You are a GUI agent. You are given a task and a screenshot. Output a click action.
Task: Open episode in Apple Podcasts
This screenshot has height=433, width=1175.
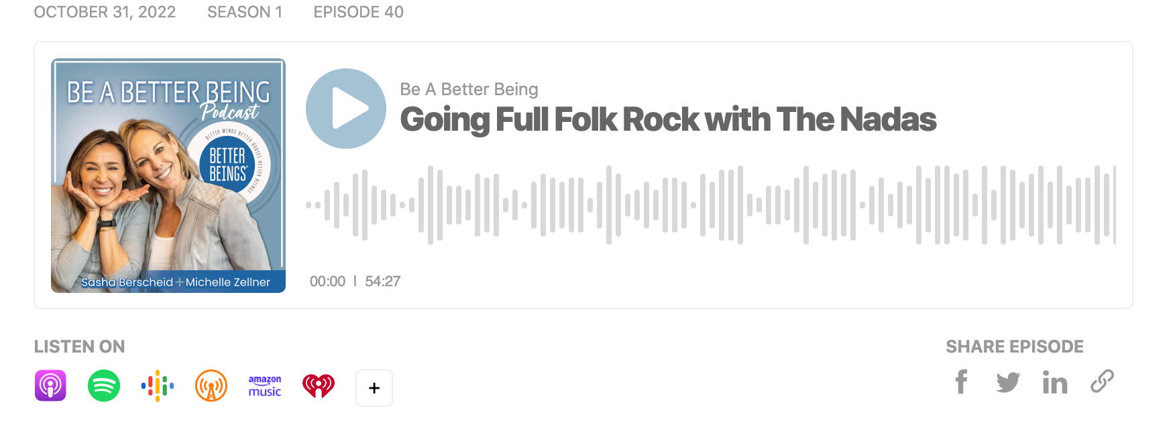pos(50,385)
